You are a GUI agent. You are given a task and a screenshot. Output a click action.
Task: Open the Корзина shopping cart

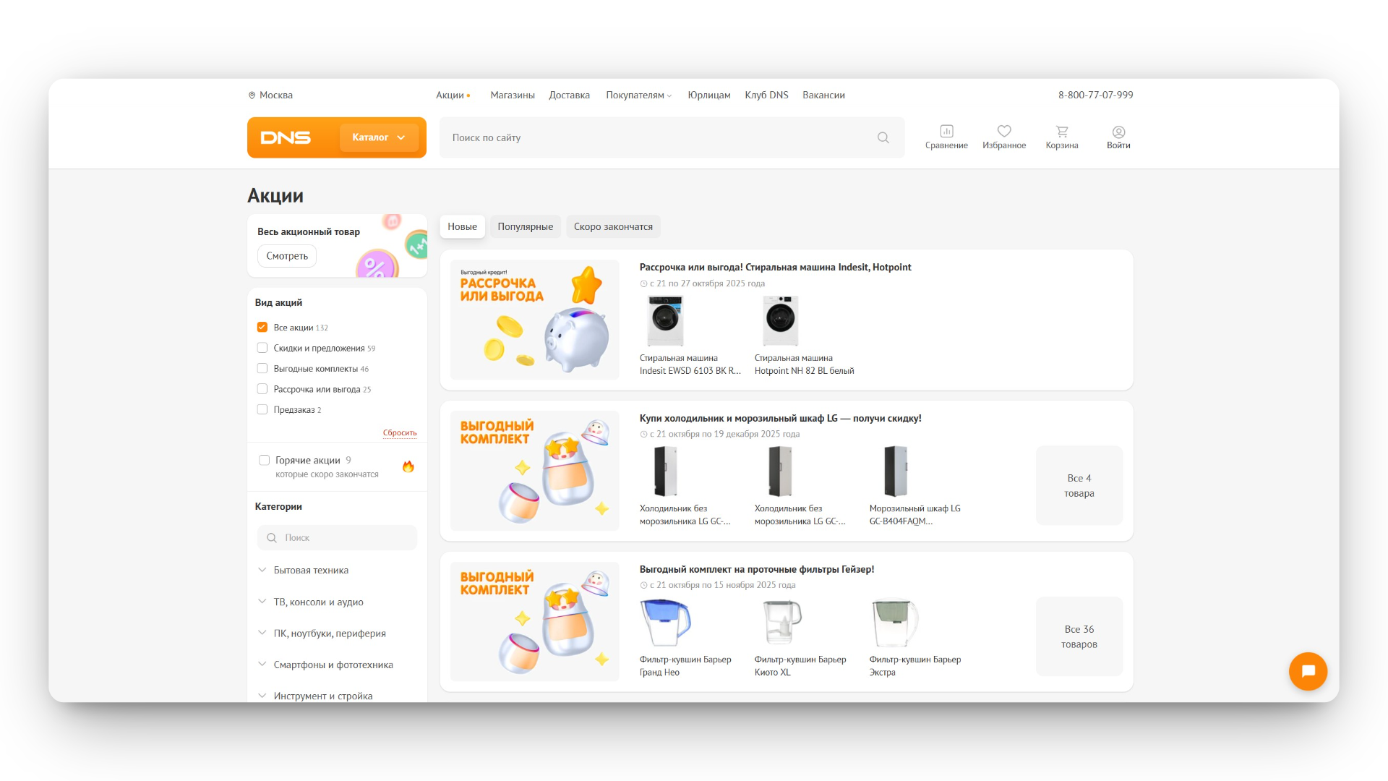tap(1061, 132)
